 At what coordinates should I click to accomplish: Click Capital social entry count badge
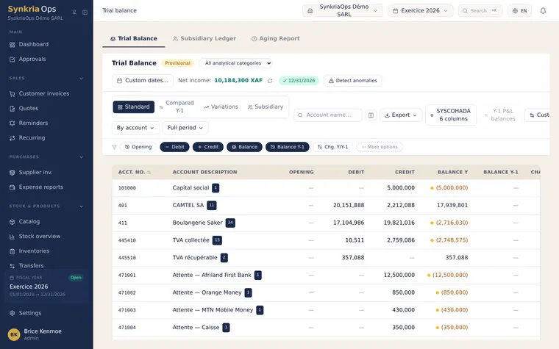(216, 187)
